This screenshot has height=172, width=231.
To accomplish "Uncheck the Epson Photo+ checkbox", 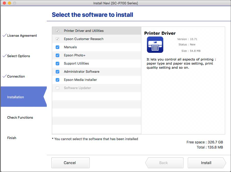I will click(x=57, y=55).
